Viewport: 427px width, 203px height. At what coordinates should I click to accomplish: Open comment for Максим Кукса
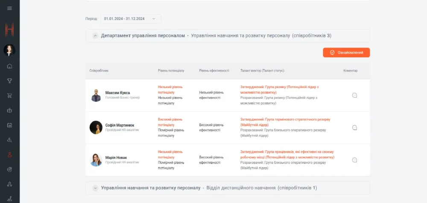tap(354, 95)
